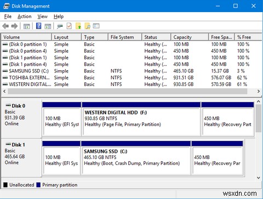The height and width of the screenshot is (199, 263).
Task: Click the disk pane's scroll down arrow
Action: 259,178
